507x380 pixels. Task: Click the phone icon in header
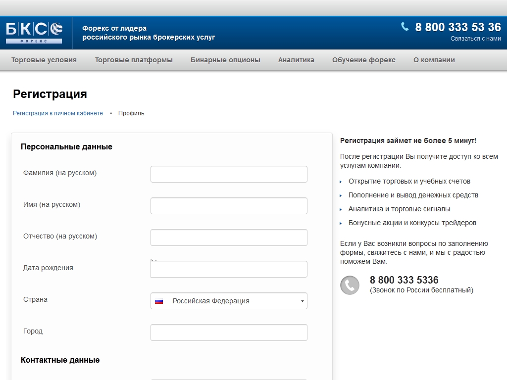pyautogui.click(x=405, y=27)
